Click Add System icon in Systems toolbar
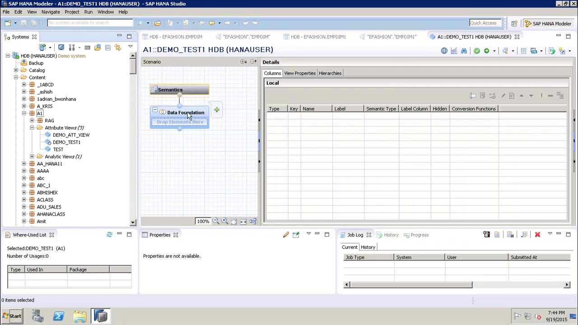The width and height of the screenshot is (578, 325). [x=42, y=47]
